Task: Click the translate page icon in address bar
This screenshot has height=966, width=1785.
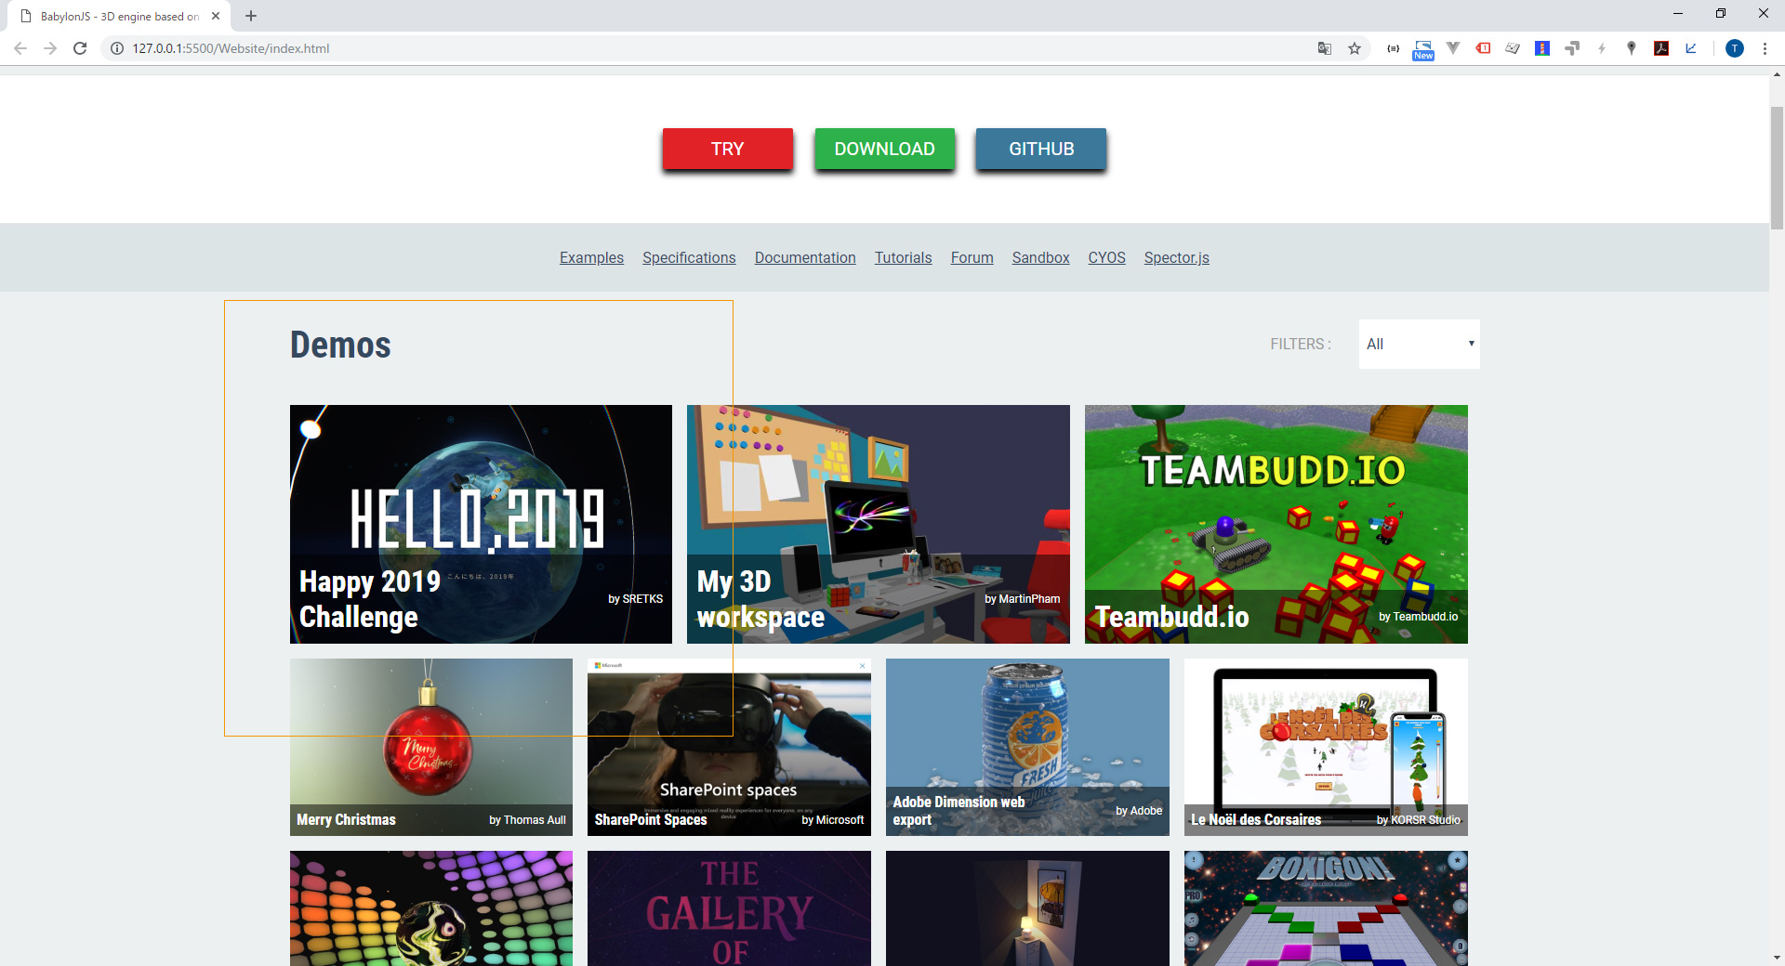Action: tap(1325, 48)
